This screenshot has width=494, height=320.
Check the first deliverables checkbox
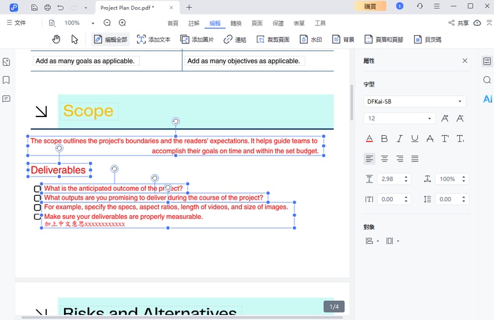click(38, 189)
